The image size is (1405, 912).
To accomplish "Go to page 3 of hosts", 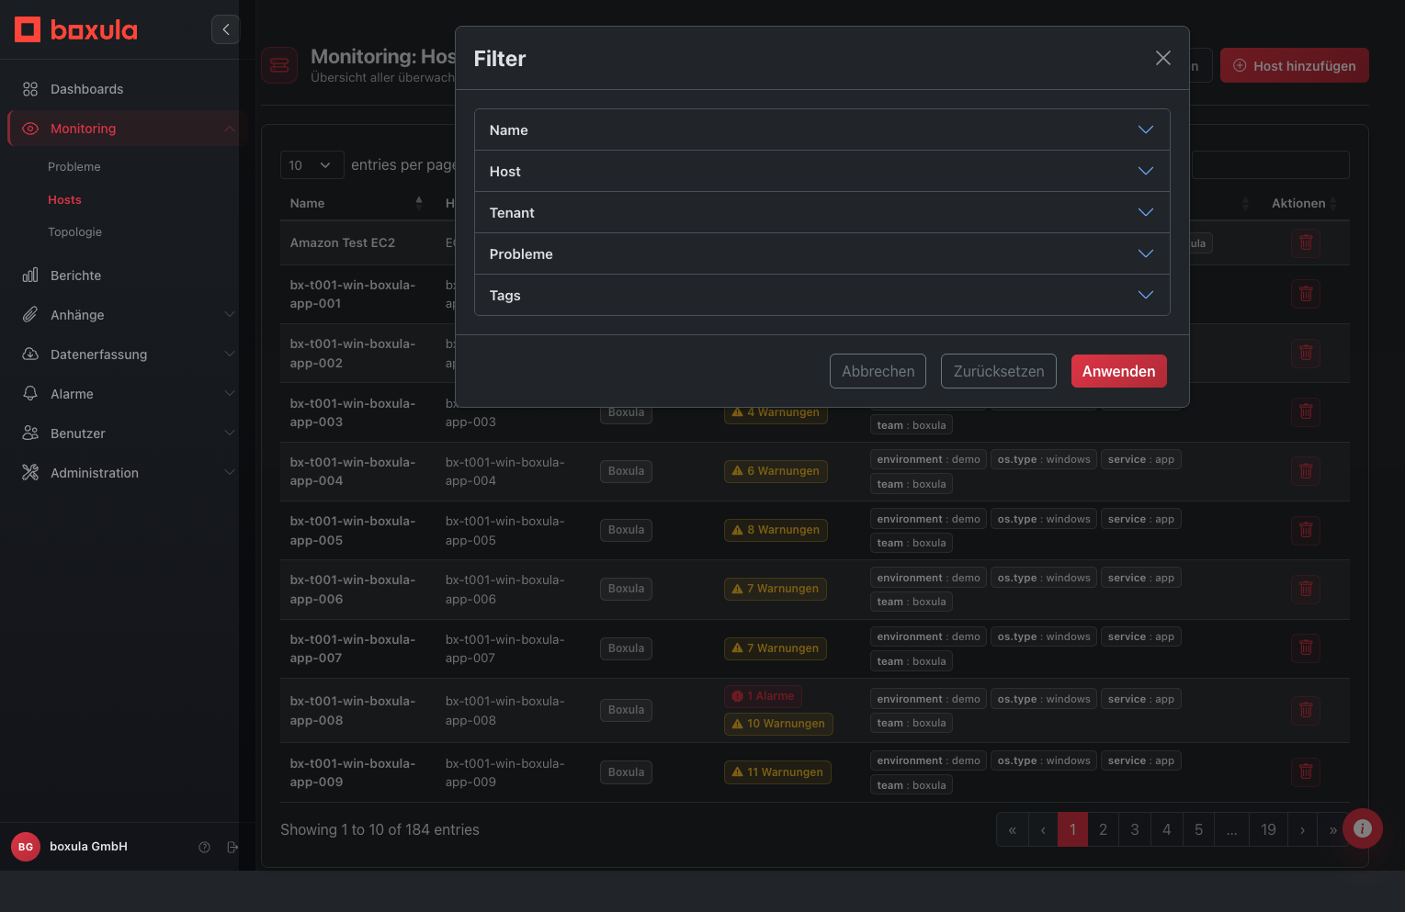I will pyautogui.click(x=1135, y=829).
